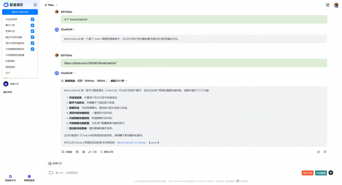Send the message with the arrow button
Viewport: 342px width, 185px height.
tap(331, 173)
